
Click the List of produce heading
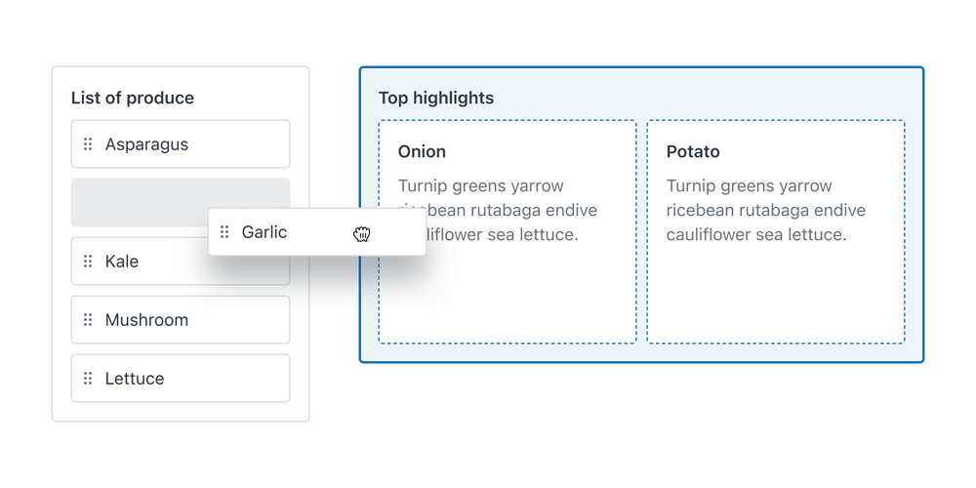[x=133, y=98]
